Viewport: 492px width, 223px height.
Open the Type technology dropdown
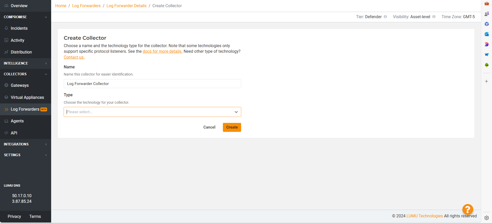coord(152,112)
